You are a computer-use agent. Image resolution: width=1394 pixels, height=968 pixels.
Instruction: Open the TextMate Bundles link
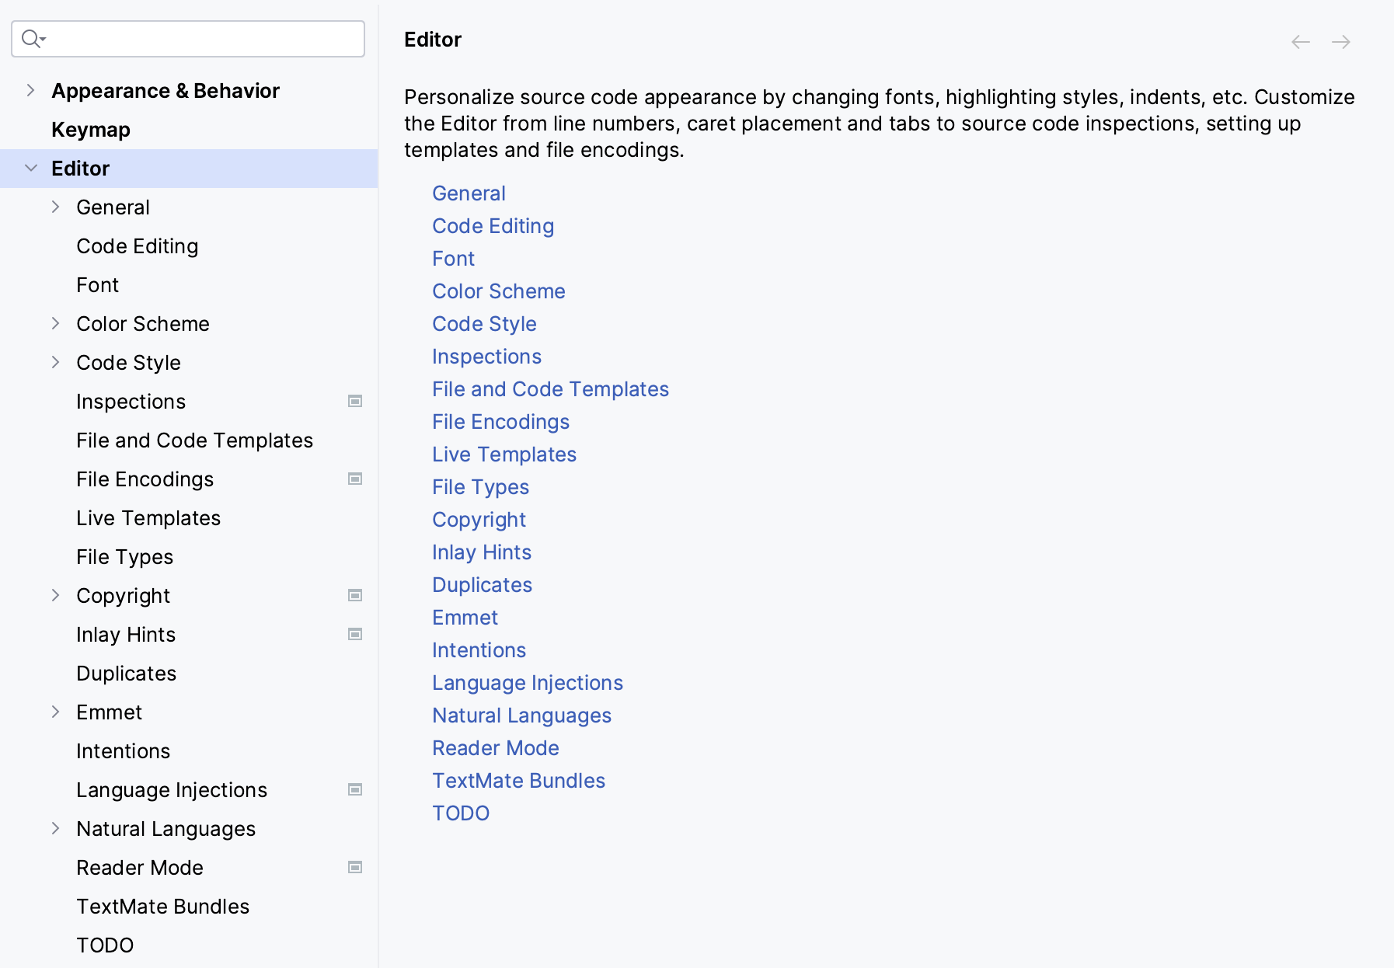pos(518,781)
